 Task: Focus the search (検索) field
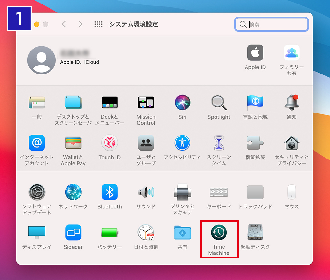pyautogui.click(x=271, y=24)
